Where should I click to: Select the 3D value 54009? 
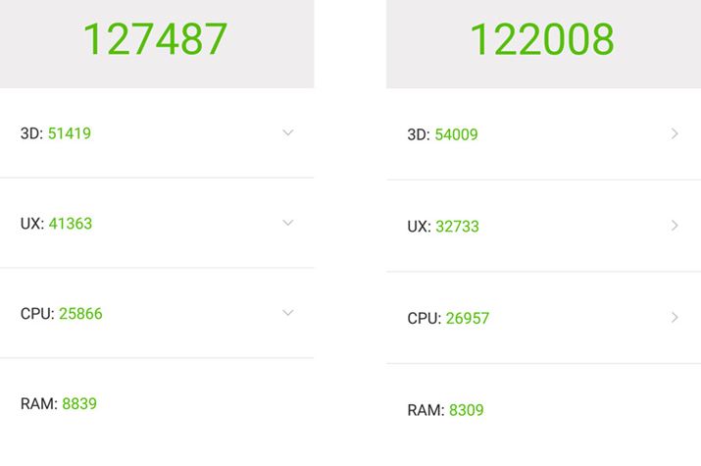pos(457,135)
